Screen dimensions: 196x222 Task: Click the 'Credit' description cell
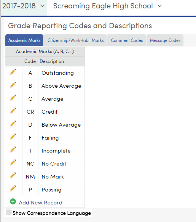tap(62, 112)
